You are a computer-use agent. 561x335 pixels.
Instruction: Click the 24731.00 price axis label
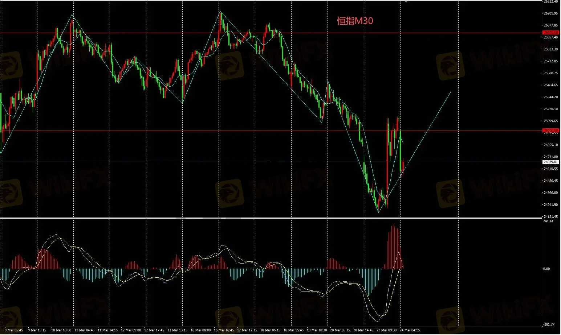tap(551, 157)
